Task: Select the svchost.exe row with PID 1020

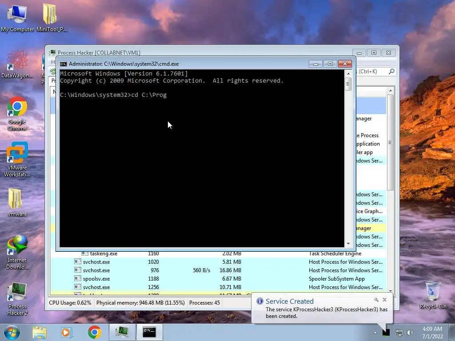Action: pyautogui.click(x=218, y=262)
